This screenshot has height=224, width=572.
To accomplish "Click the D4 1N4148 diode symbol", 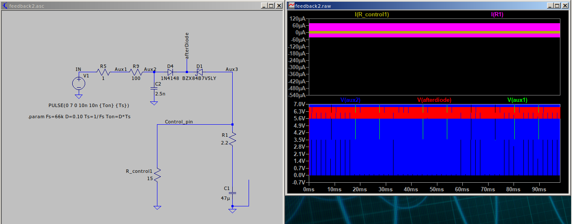I will point(171,72).
